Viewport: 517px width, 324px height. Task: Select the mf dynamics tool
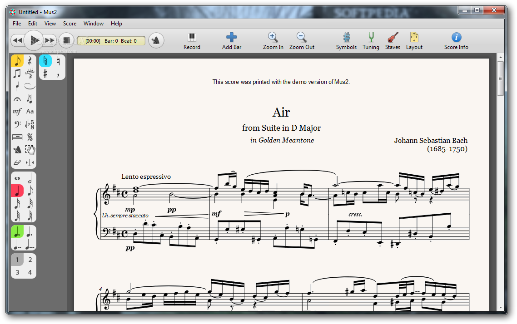(17, 111)
